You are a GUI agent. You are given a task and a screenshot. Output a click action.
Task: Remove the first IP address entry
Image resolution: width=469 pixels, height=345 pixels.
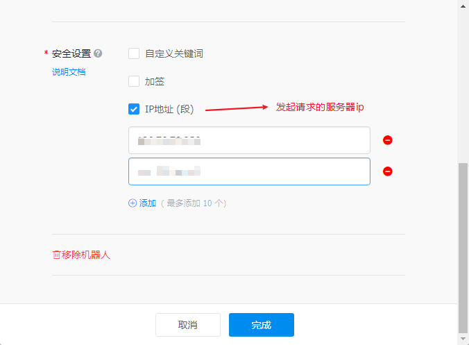coord(388,140)
